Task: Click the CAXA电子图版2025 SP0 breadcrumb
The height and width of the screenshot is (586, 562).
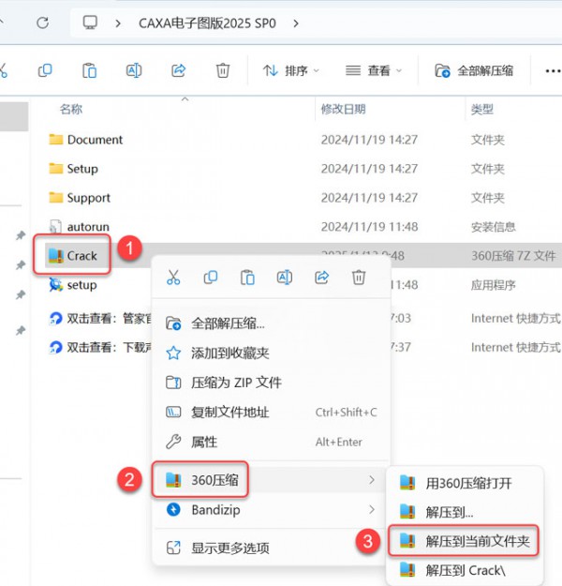Action: [207, 23]
